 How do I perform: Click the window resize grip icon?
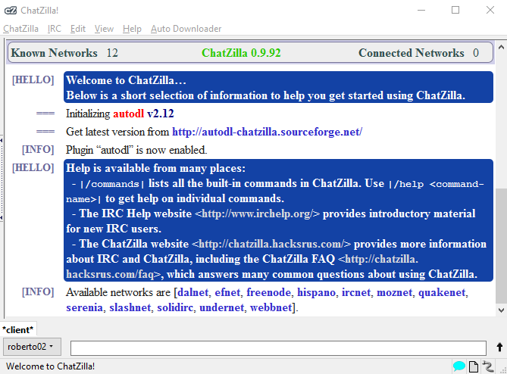(x=503, y=370)
